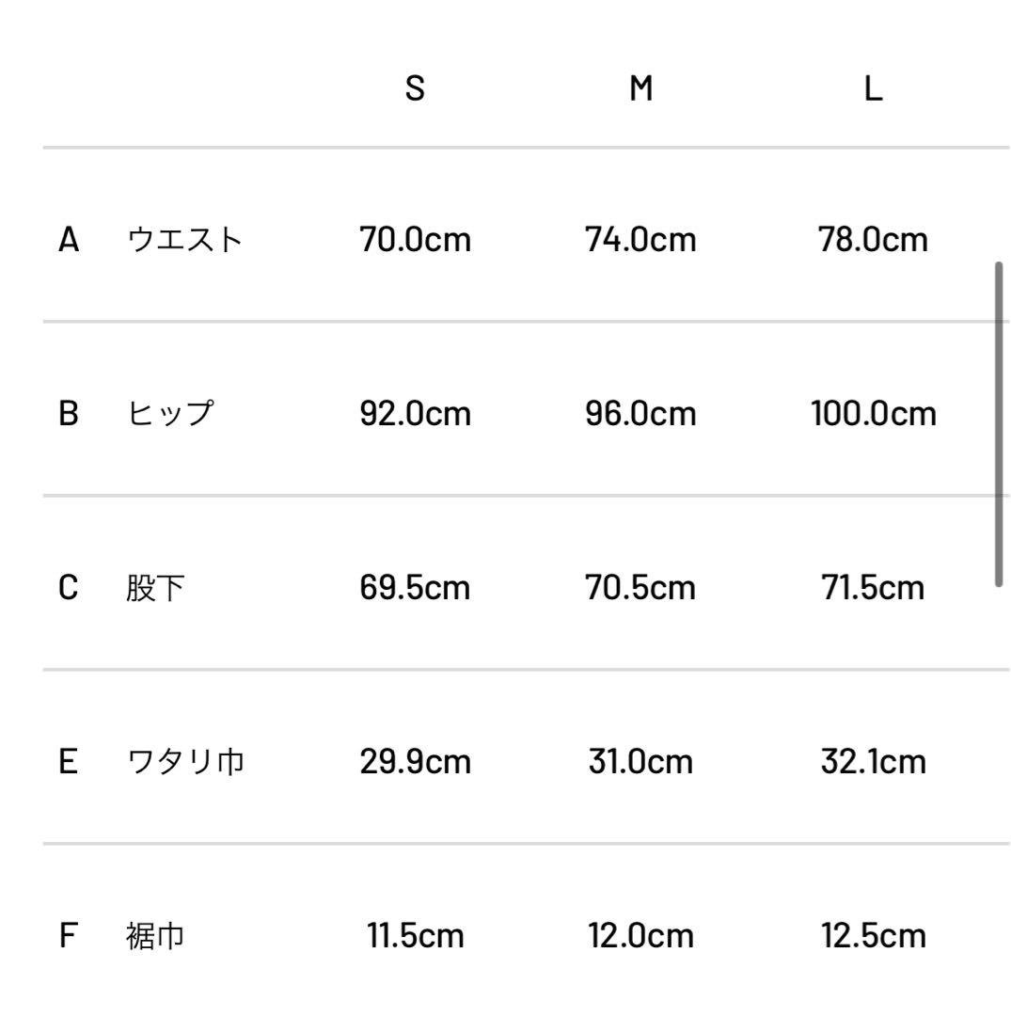Click the 70.0cm waist value for S
Screen dimensions: 1011x1016
(415, 240)
